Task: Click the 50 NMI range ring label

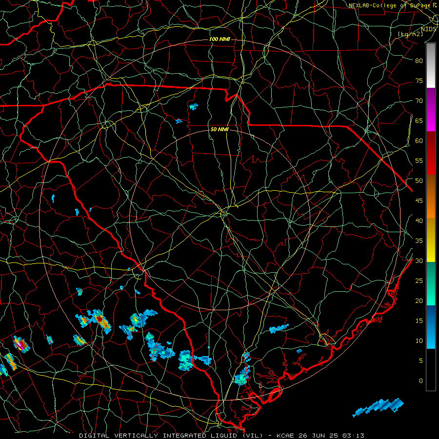Action: (x=219, y=129)
